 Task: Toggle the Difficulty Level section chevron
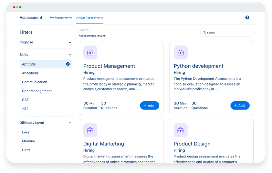click(x=70, y=123)
